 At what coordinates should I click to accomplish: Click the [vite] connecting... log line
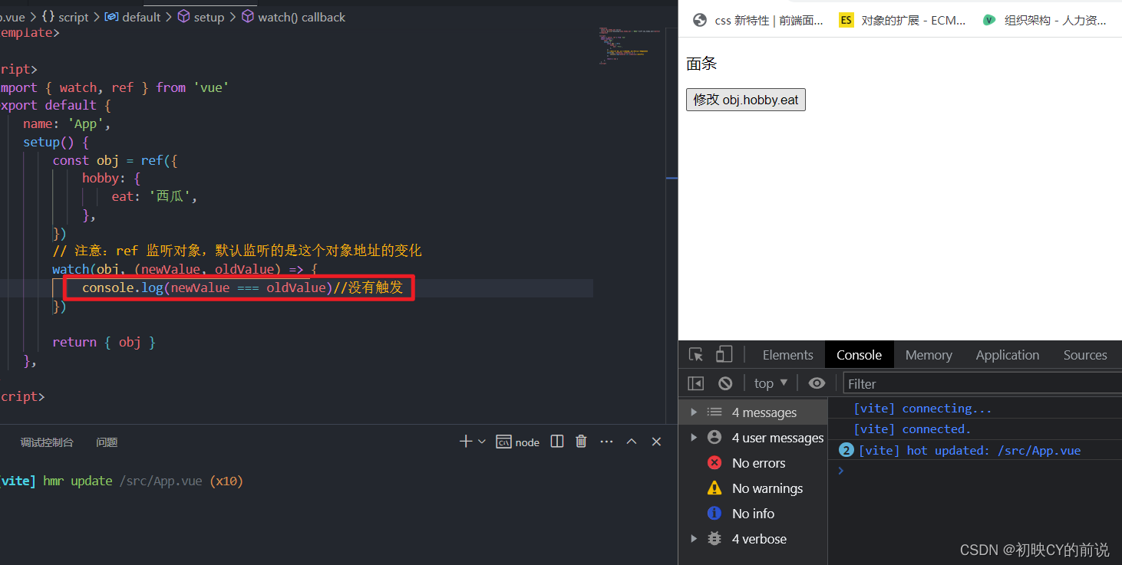point(922,409)
